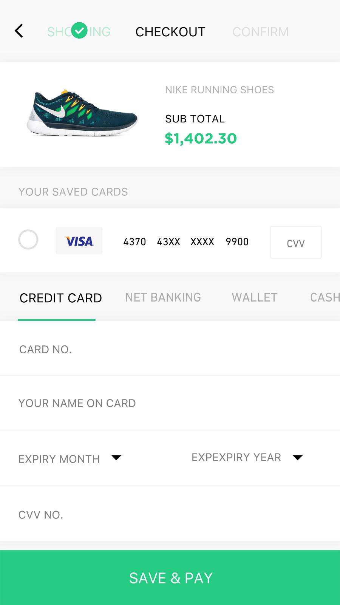Focus the CVV No. input field

click(170, 515)
